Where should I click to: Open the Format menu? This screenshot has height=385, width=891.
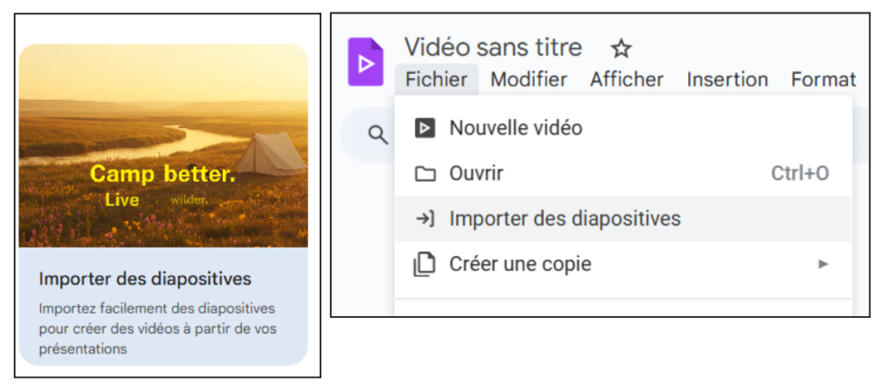823,79
